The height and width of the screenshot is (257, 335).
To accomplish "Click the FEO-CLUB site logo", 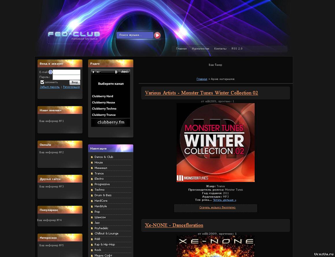I will pyautogui.click(x=74, y=34).
